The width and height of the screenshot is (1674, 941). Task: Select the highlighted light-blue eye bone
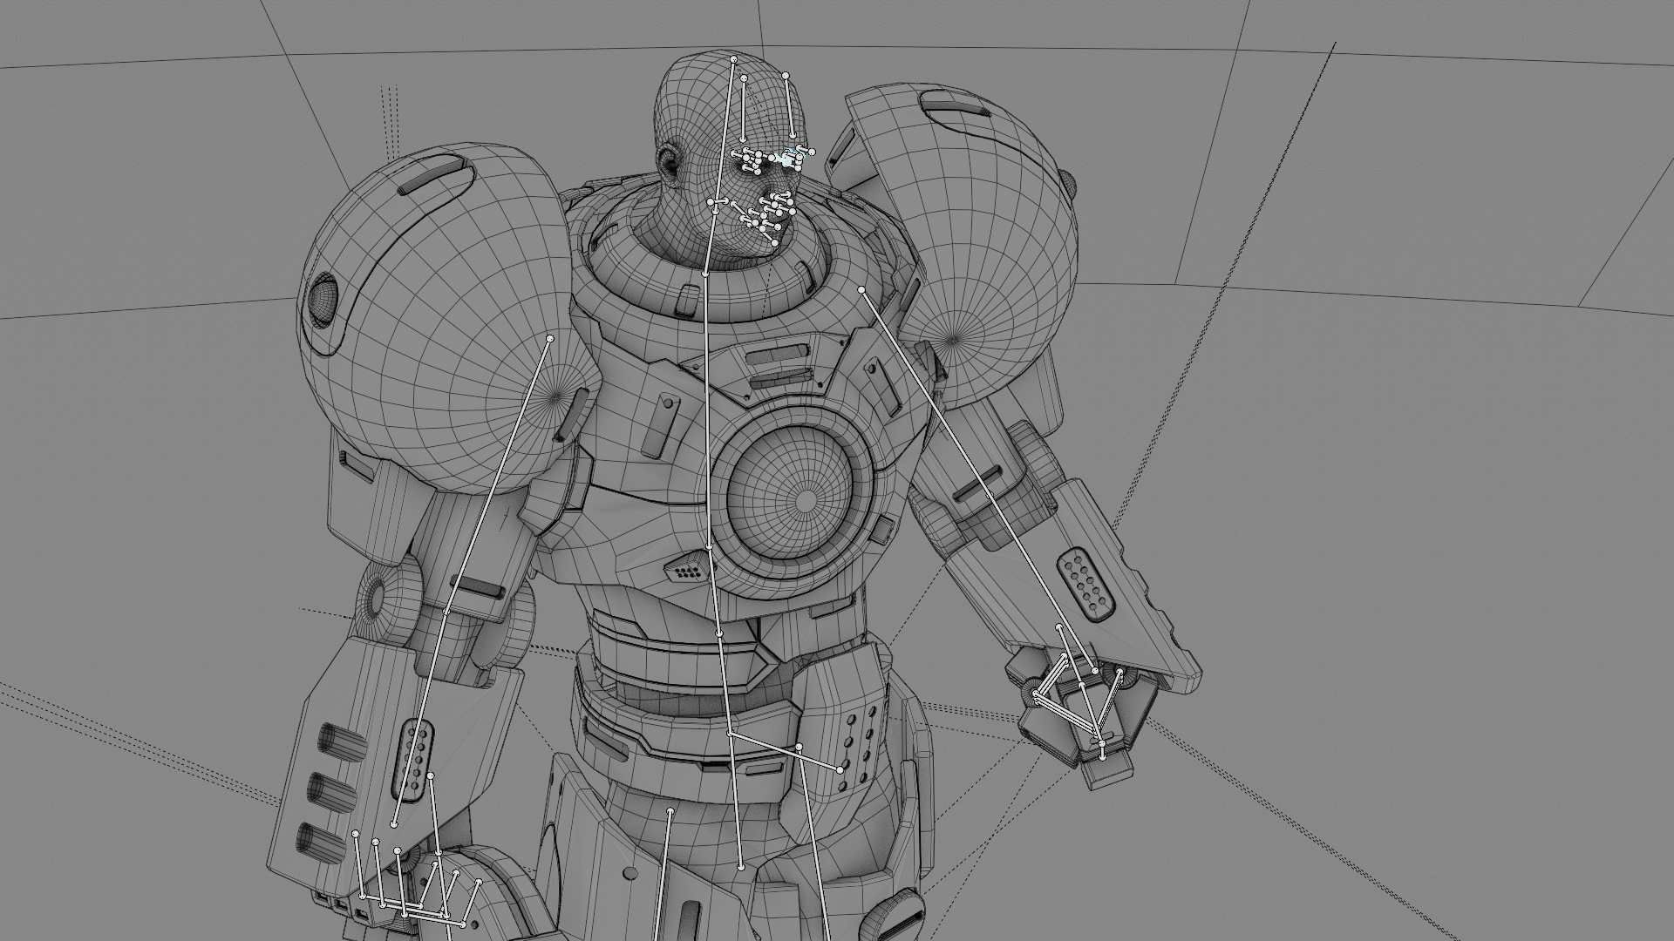coord(790,158)
